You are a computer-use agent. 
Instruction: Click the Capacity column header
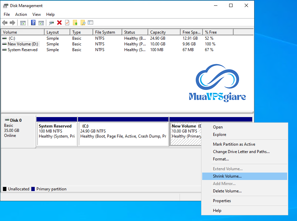click(x=158, y=32)
